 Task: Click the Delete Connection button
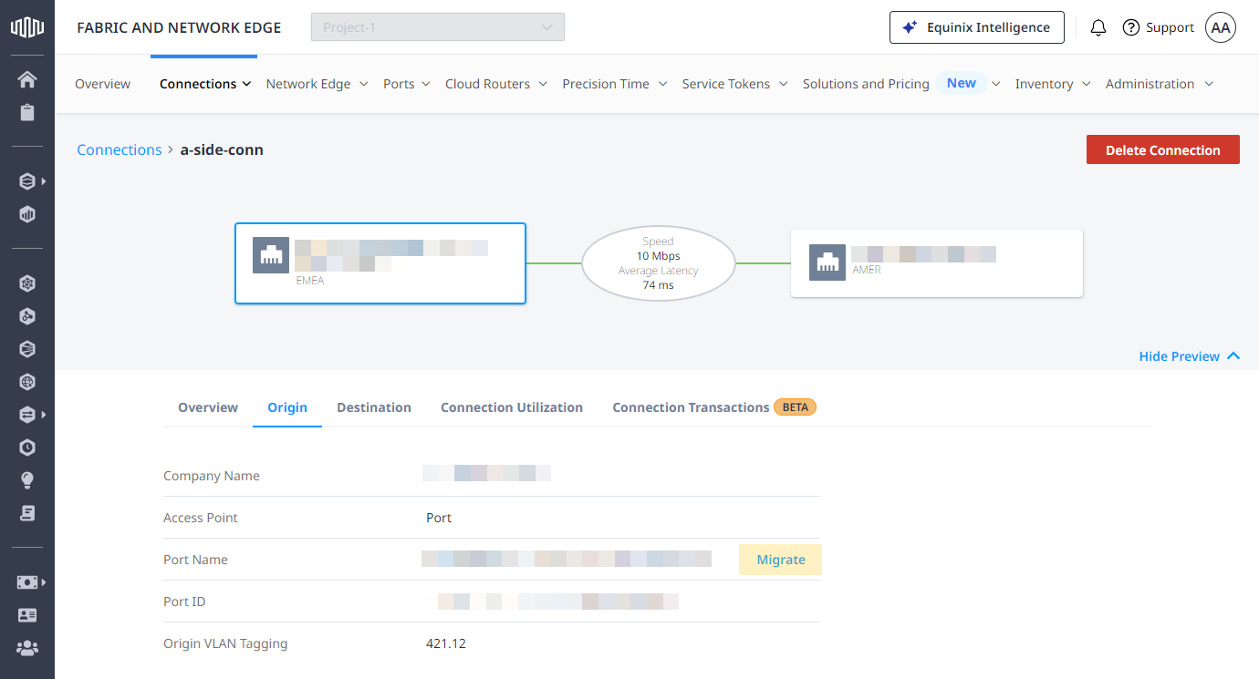1163,149
